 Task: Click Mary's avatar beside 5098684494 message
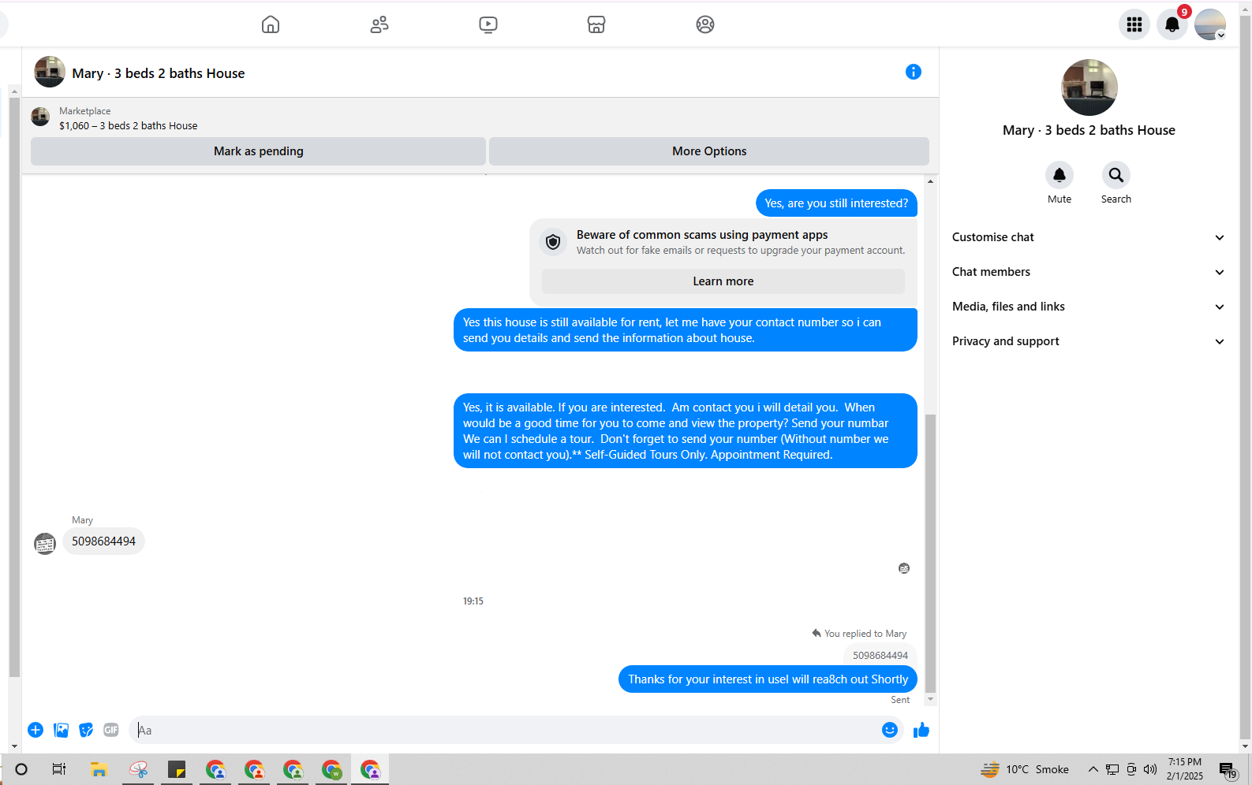tap(45, 543)
